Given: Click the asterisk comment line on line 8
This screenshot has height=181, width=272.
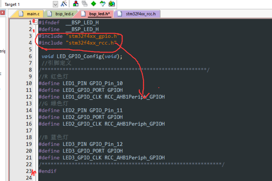Looking at the screenshot, I should click(x=124, y=70).
